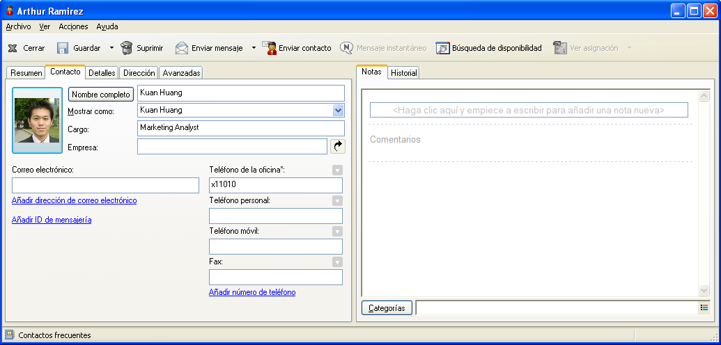
Task: Click the Contactos frecuentes status text
Action: [x=55, y=335]
